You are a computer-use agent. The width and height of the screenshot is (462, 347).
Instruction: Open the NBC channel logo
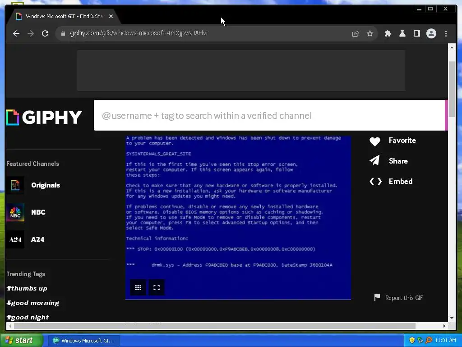pyautogui.click(x=15, y=212)
